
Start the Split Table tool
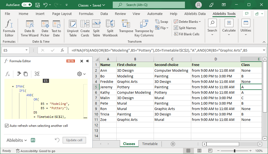pyautogui.click(x=96, y=28)
